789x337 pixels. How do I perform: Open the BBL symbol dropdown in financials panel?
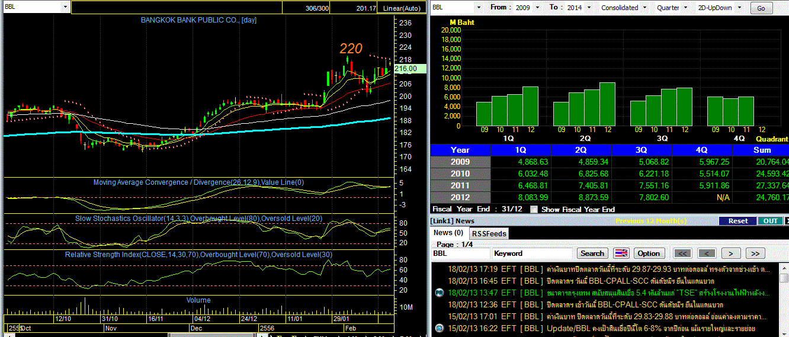coord(478,7)
